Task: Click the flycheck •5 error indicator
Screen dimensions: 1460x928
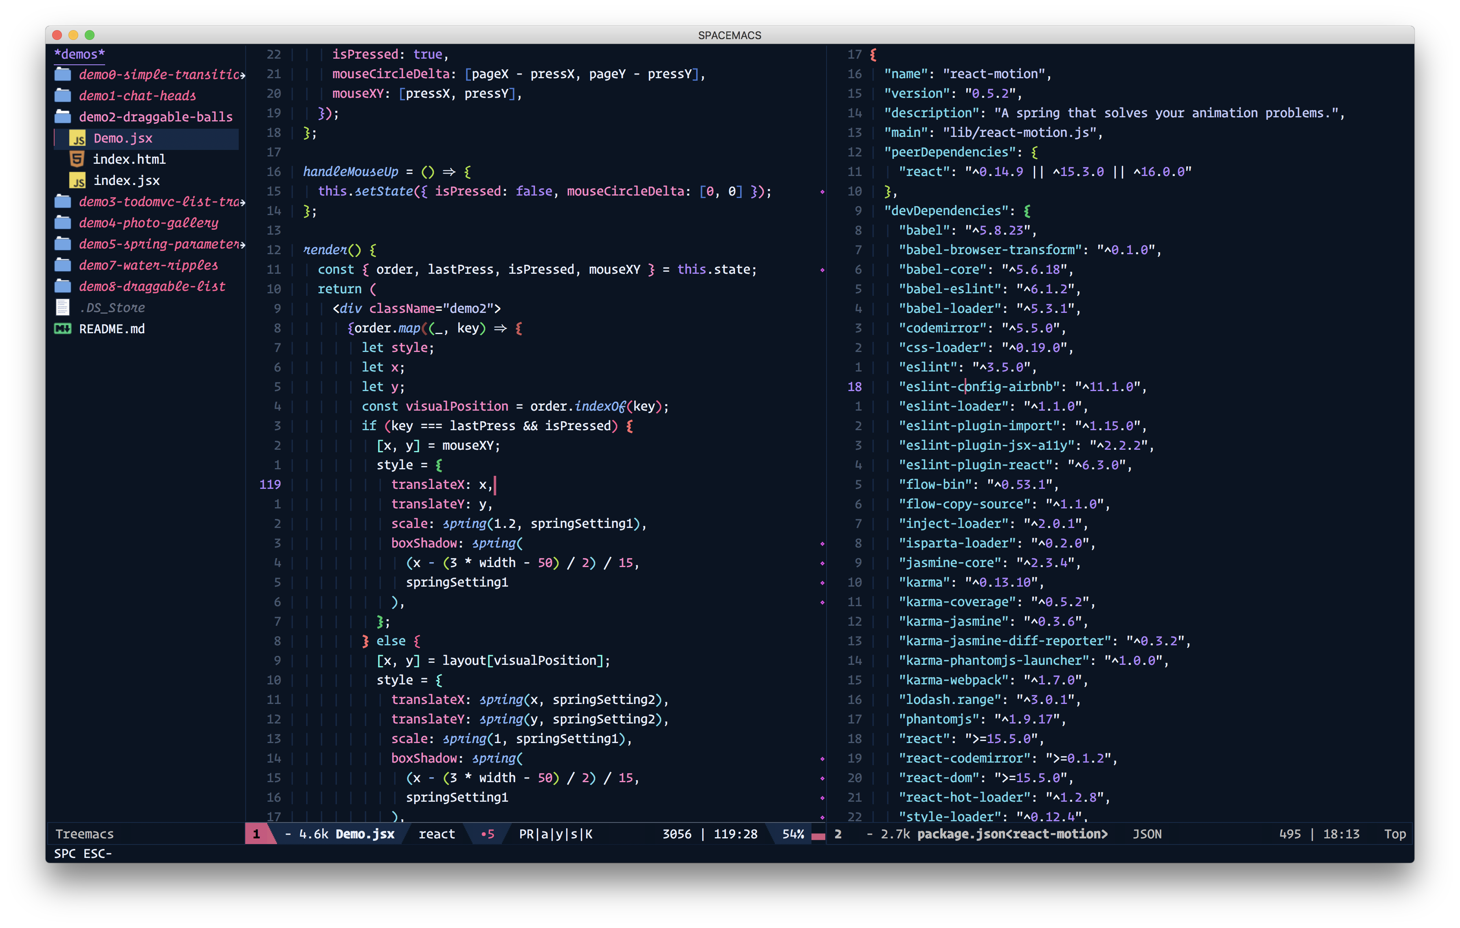Action: [x=488, y=834]
